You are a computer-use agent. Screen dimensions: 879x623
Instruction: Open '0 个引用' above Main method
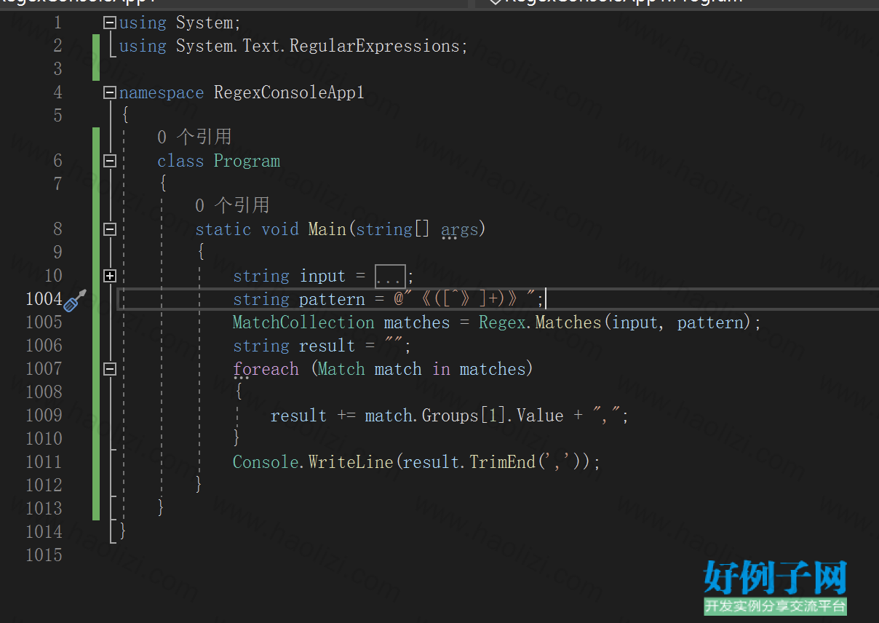[232, 205]
